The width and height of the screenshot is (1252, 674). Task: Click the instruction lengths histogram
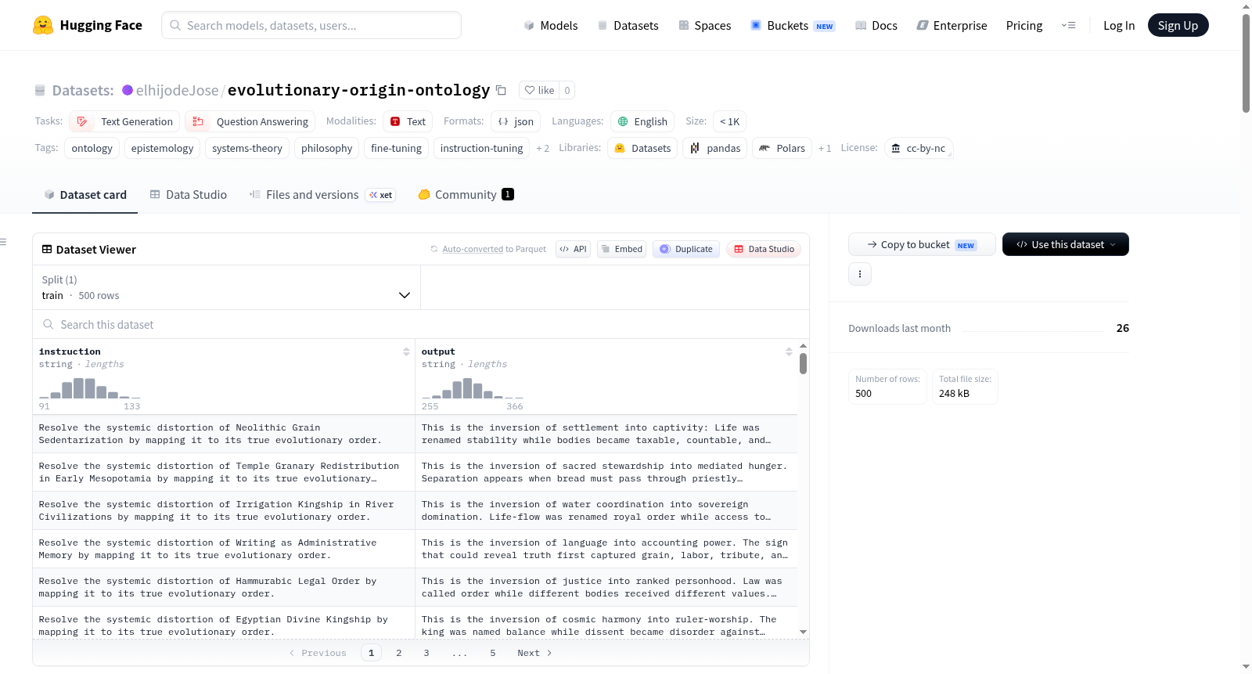click(x=90, y=388)
